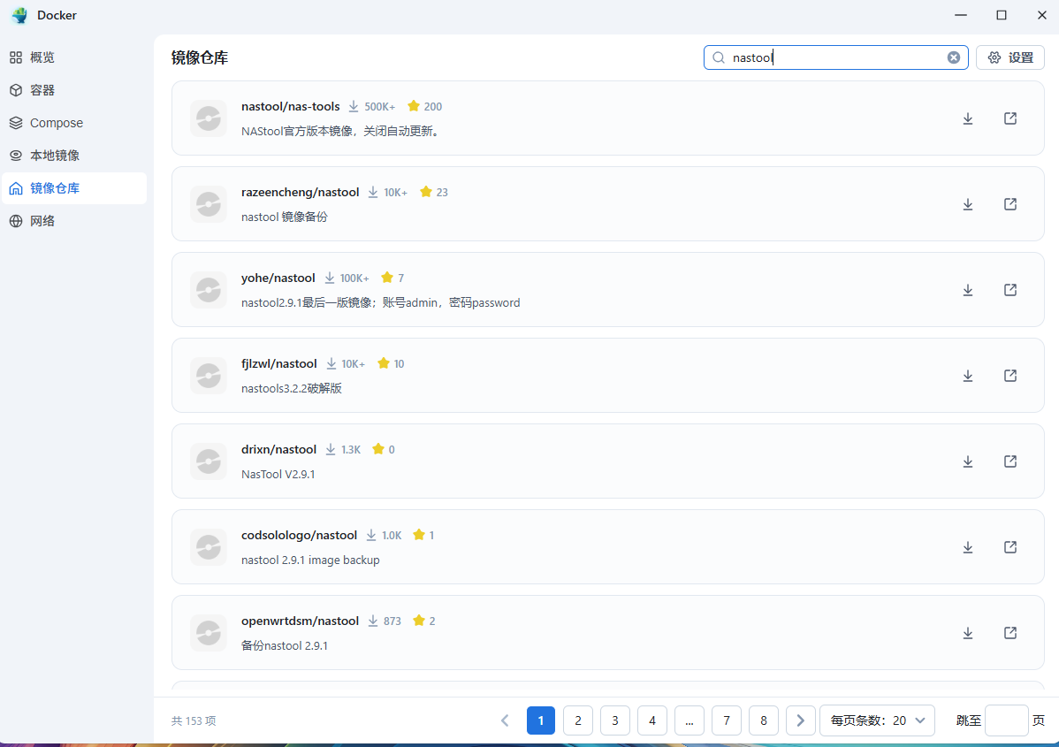This screenshot has height=747, width=1059.
Task: Expand the 每页条数 per-page dropdown
Action: (x=877, y=720)
